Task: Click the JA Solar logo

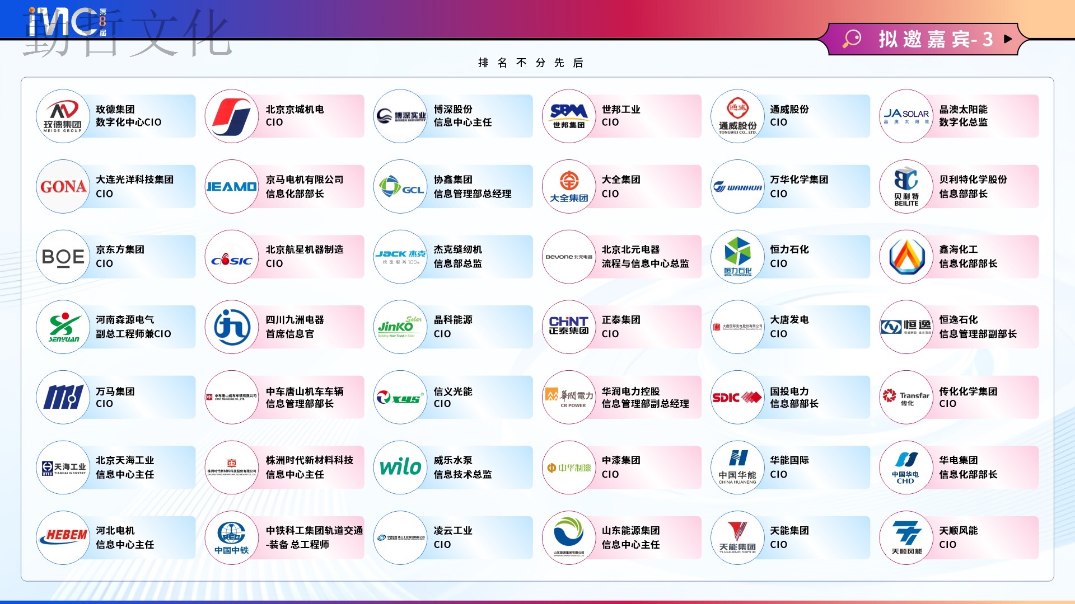Action: click(906, 116)
